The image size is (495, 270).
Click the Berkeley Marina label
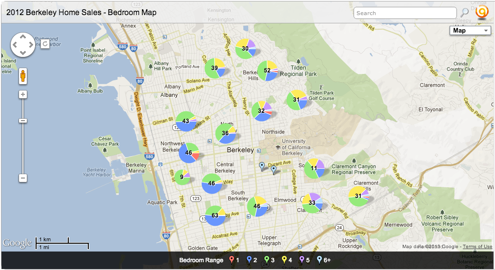pyautogui.click(x=137, y=168)
